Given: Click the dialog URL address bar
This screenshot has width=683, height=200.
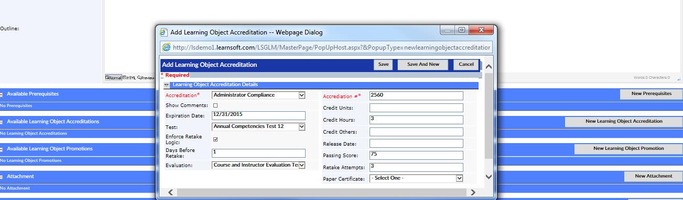Looking at the screenshot, I should (x=326, y=47).
